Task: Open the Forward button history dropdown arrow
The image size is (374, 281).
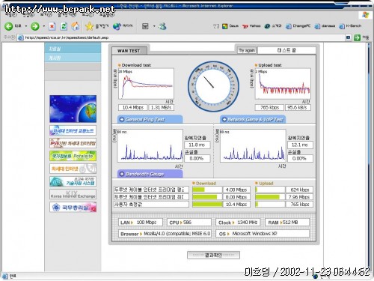Action: point(44,26)
